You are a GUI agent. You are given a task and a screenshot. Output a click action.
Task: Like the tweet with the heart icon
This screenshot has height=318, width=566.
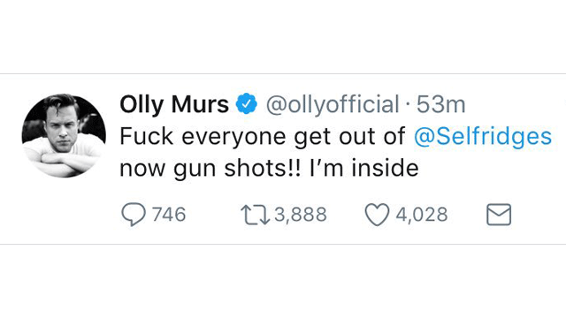tap(378, 215)
